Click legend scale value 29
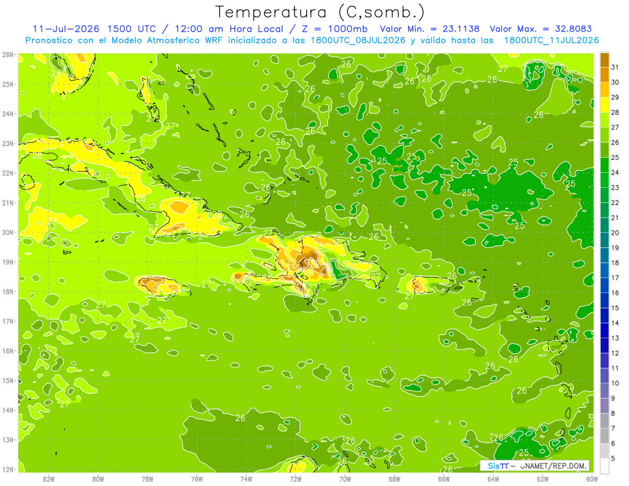629x486 pixels. [x=615, y=98]
